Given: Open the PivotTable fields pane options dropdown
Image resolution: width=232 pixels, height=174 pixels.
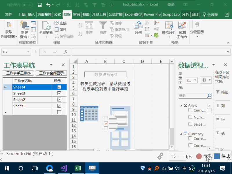Looking at the screenshot, I should pos(213,65).
